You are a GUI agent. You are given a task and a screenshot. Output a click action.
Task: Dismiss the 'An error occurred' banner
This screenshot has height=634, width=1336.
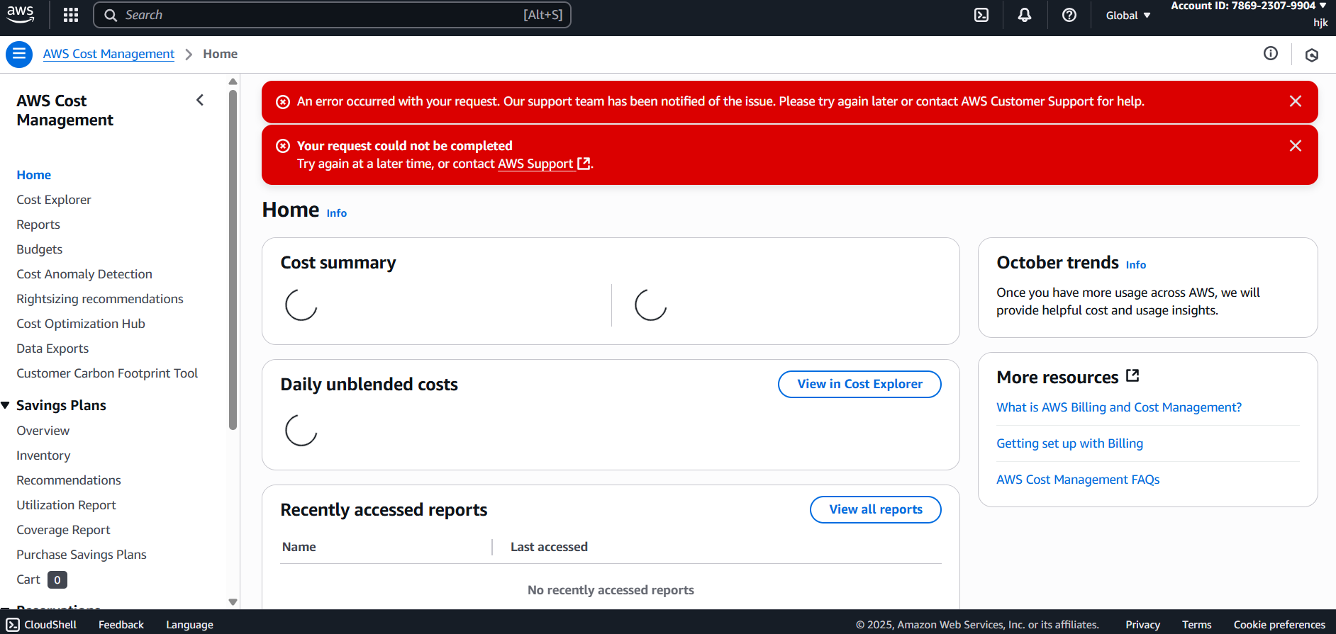coord(1296,101)
